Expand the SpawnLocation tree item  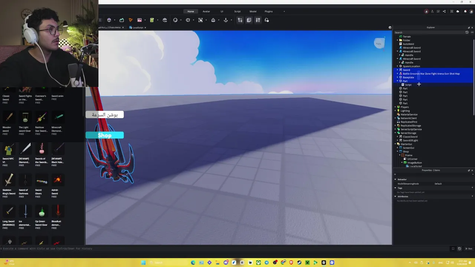point(397,66)
